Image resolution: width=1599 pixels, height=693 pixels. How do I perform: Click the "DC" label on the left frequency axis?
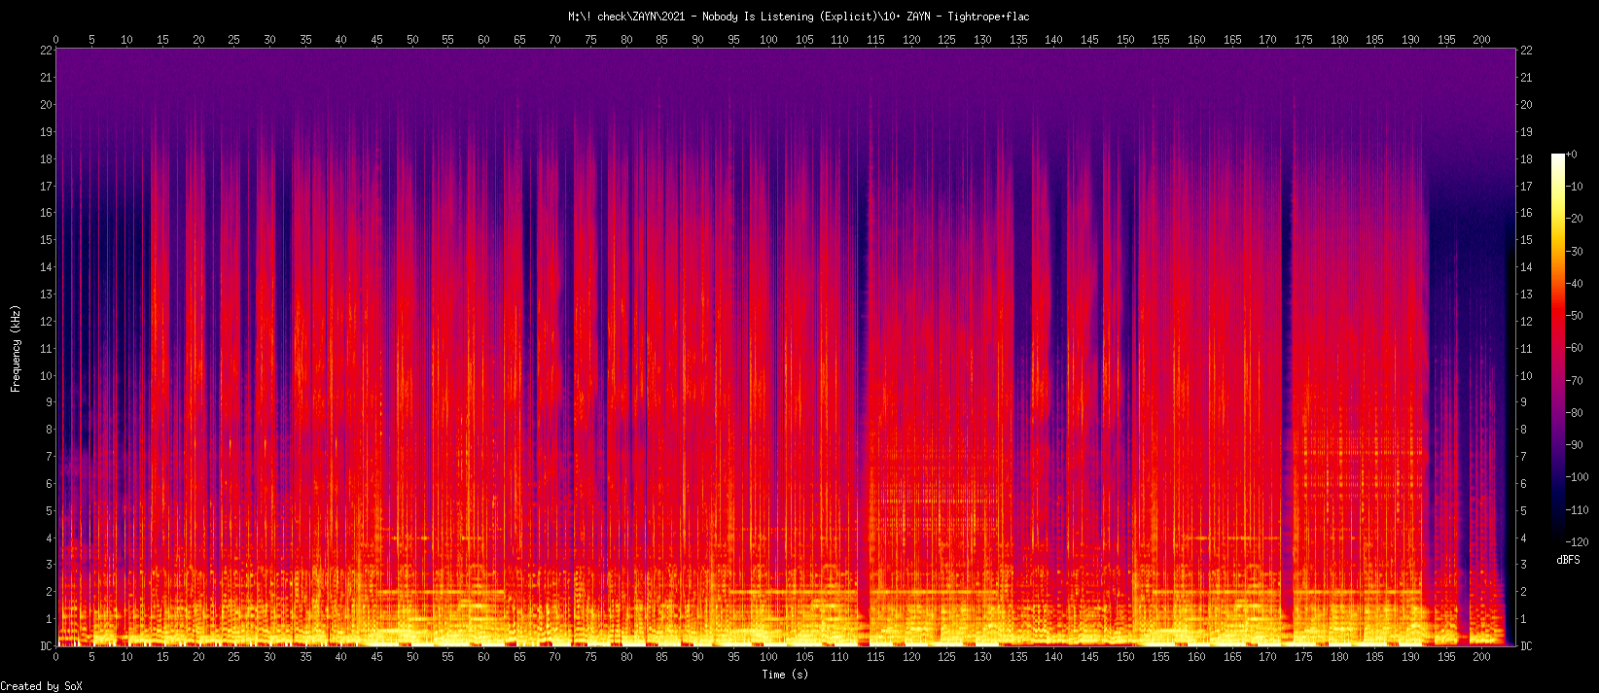click(x=46, y=645)
